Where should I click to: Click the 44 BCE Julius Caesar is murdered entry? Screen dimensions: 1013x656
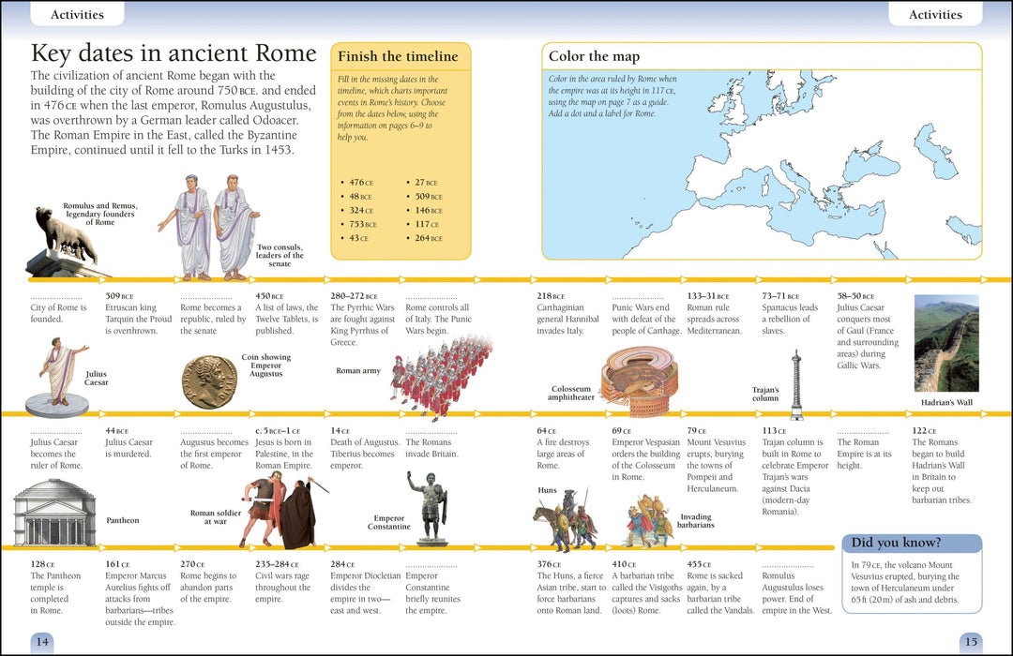tap(129, 442)
